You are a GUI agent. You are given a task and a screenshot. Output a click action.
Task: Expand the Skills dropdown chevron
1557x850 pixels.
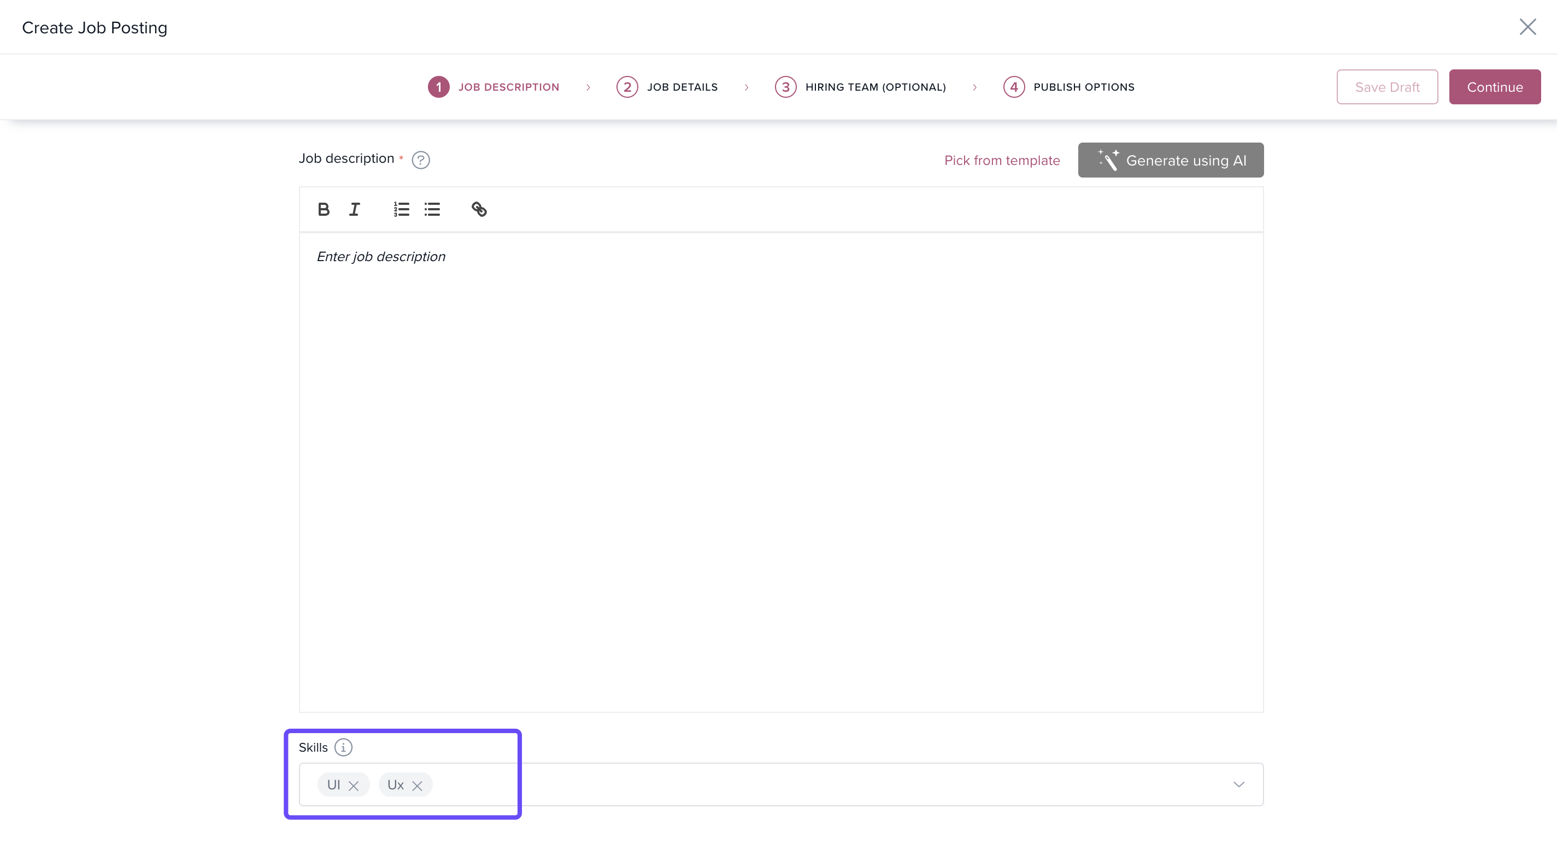1238,784
